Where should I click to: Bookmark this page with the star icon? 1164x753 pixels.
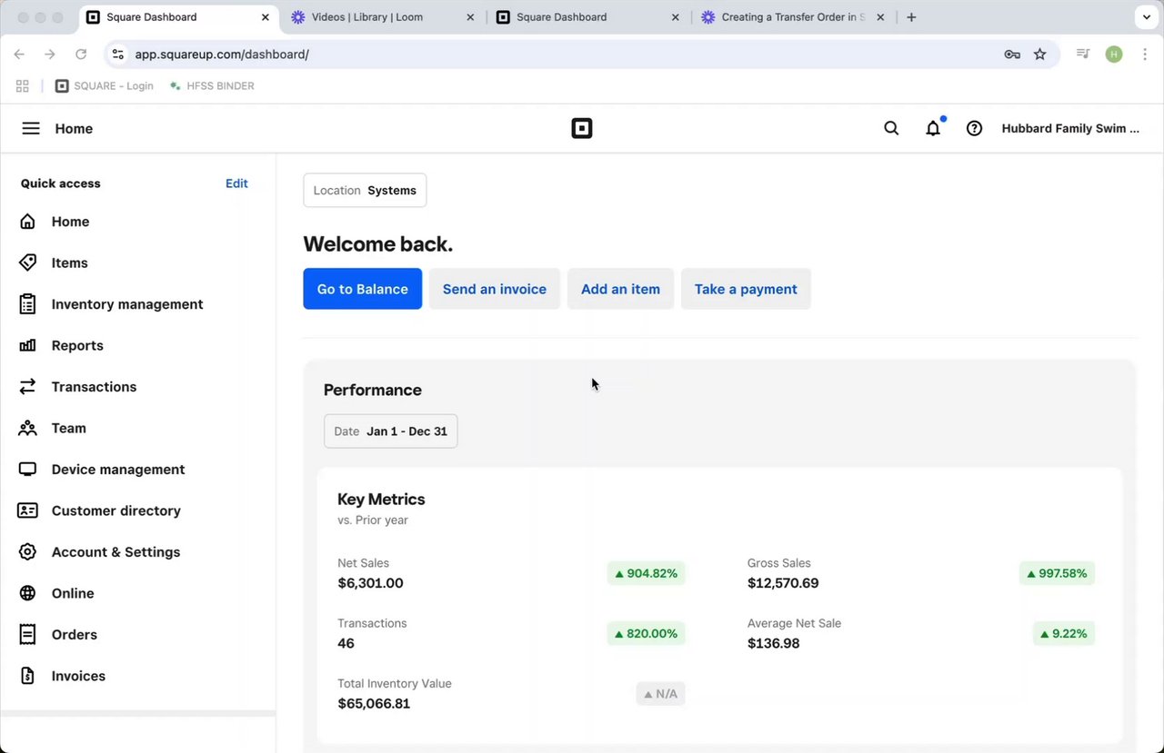pyautogui.click(x=1040, y=54)
